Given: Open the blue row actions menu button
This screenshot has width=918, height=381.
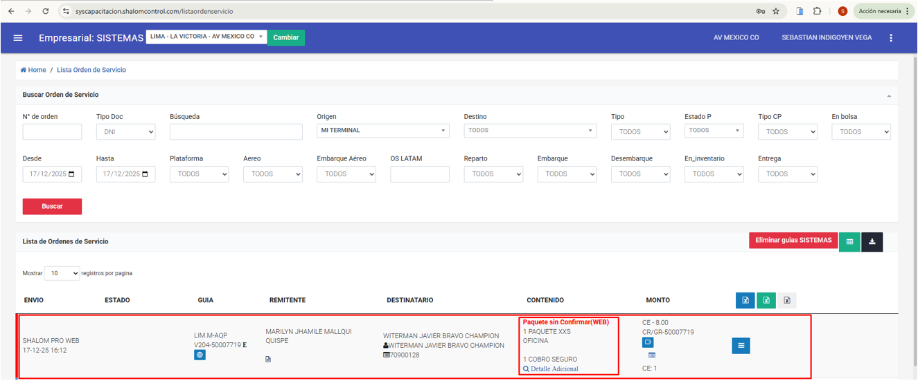Looking at the screenshot, I should tap(741, 346).
